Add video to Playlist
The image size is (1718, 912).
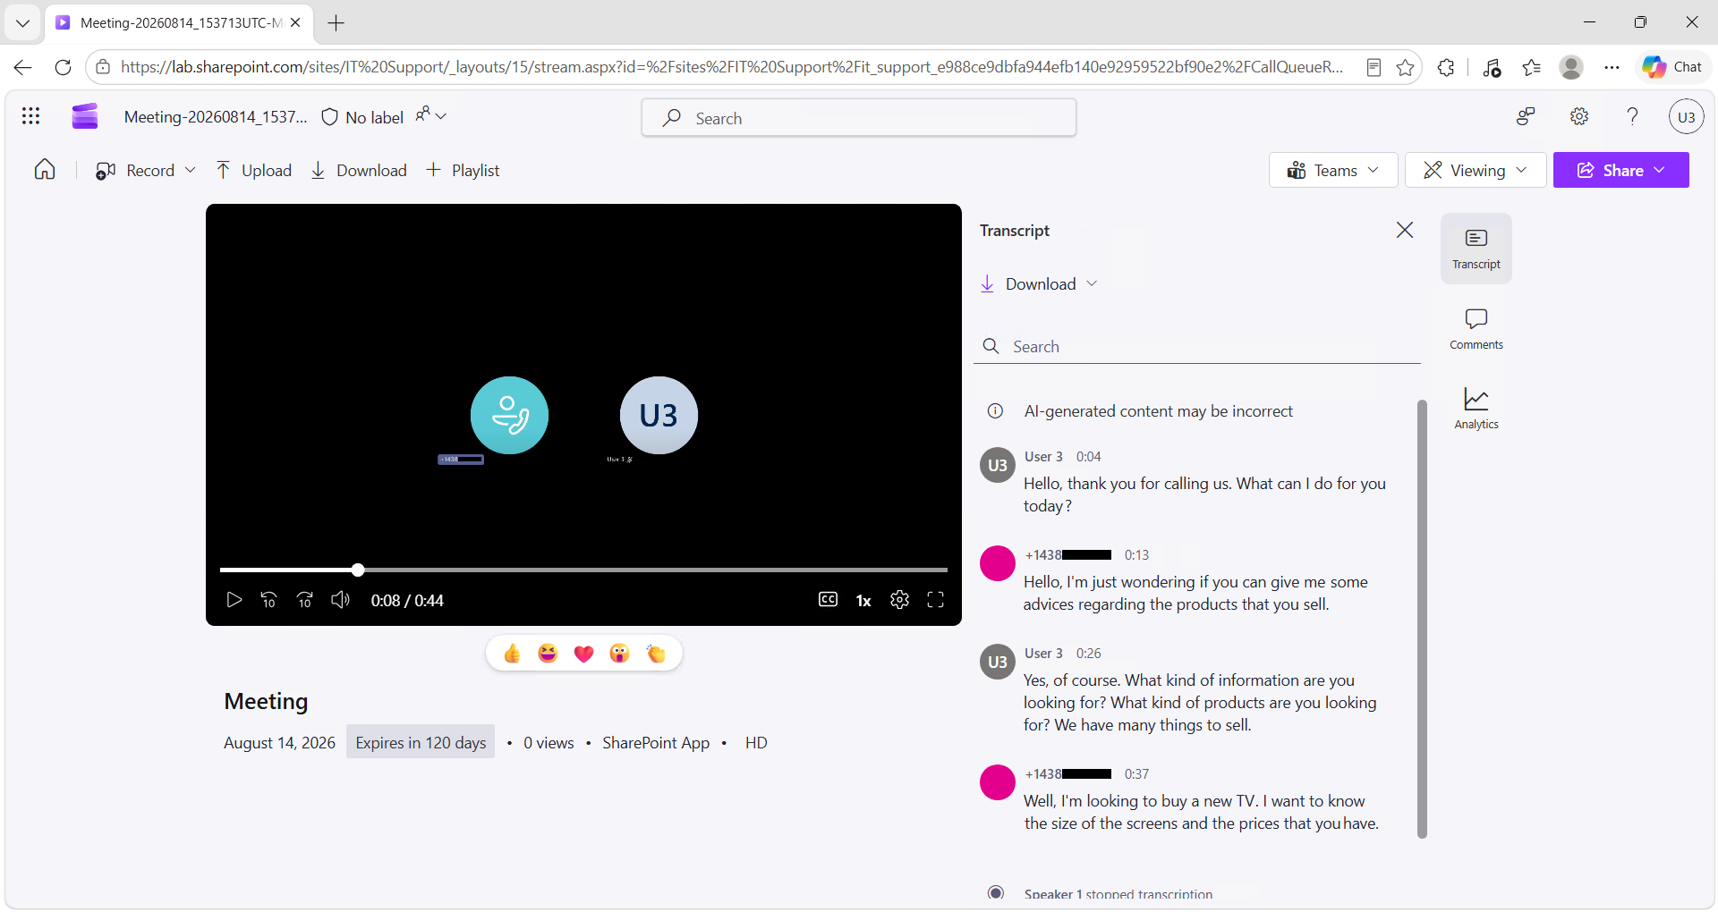(x=464, y=170)
